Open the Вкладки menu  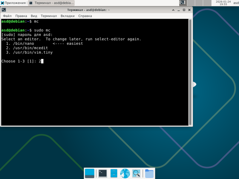[68, 16]
